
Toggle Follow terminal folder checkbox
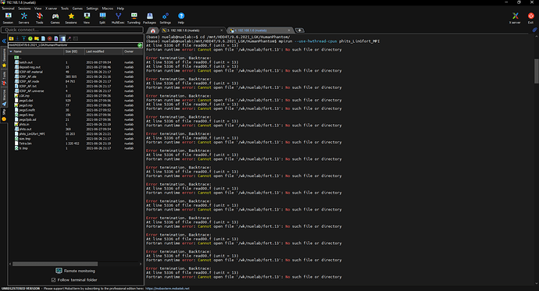(x=54, y=280)
